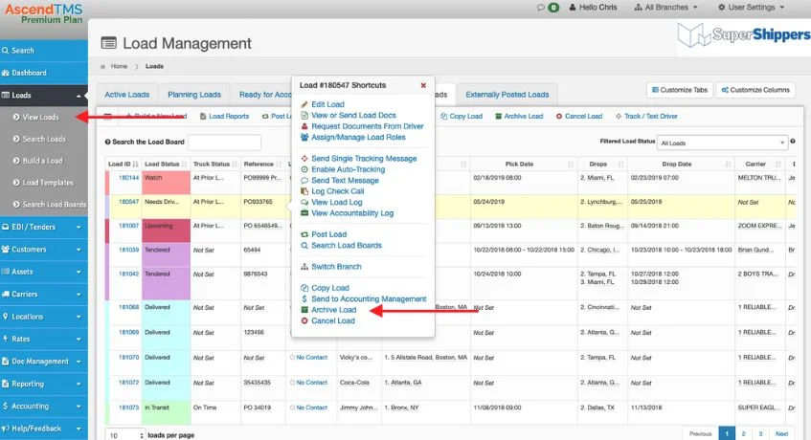Click the magnifier icon for Search Load Boards in popup
The height and width of the screenshot is (440, 811).
(x=304, y=245)
